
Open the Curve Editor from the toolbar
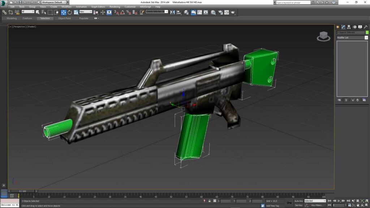click(200, 12)
